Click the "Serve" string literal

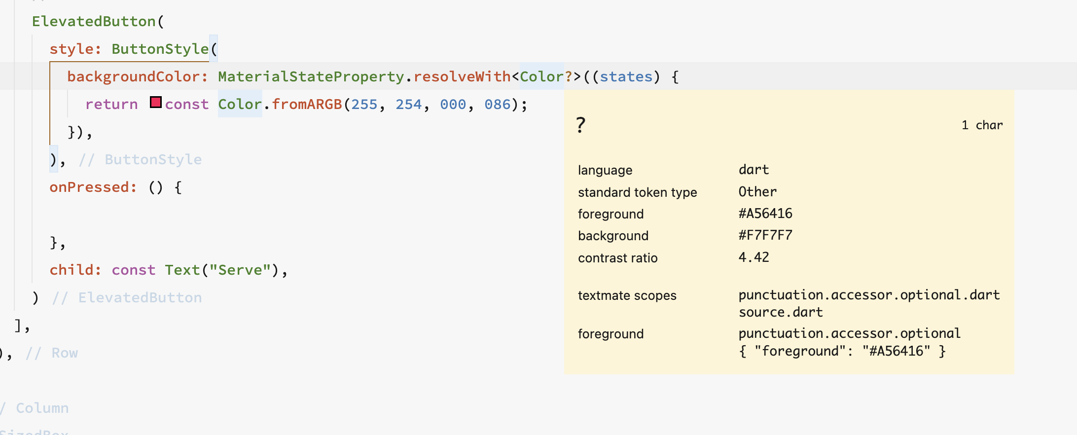240,270
